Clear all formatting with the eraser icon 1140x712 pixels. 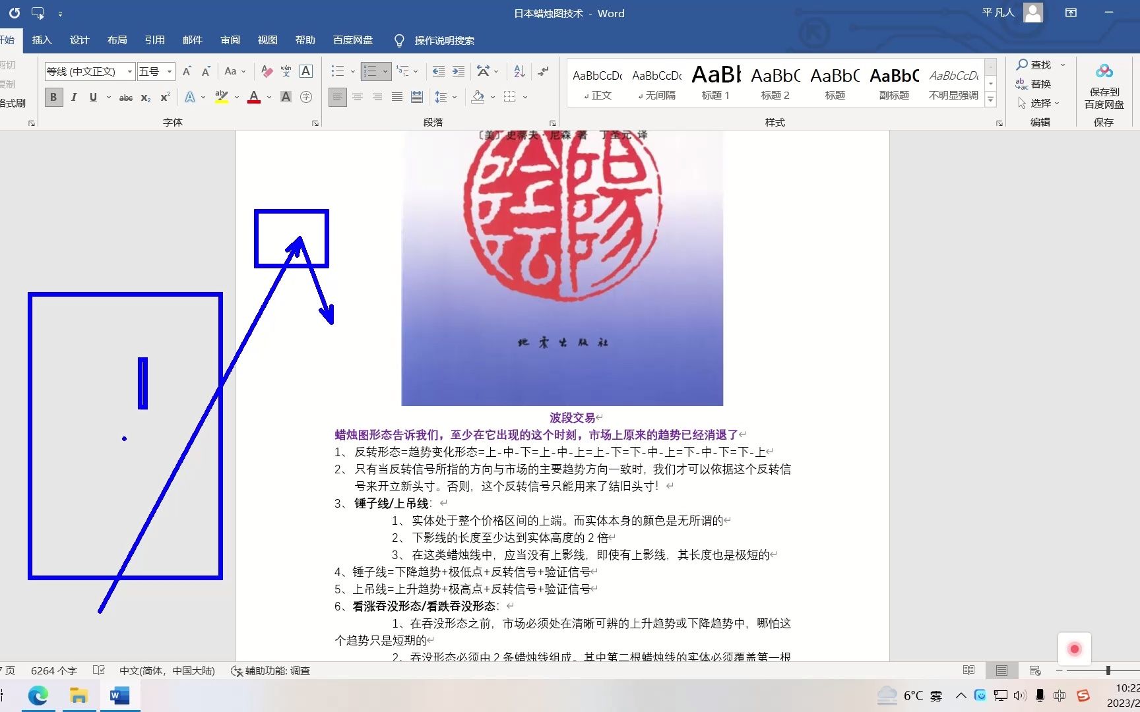(x=267, y=71)
